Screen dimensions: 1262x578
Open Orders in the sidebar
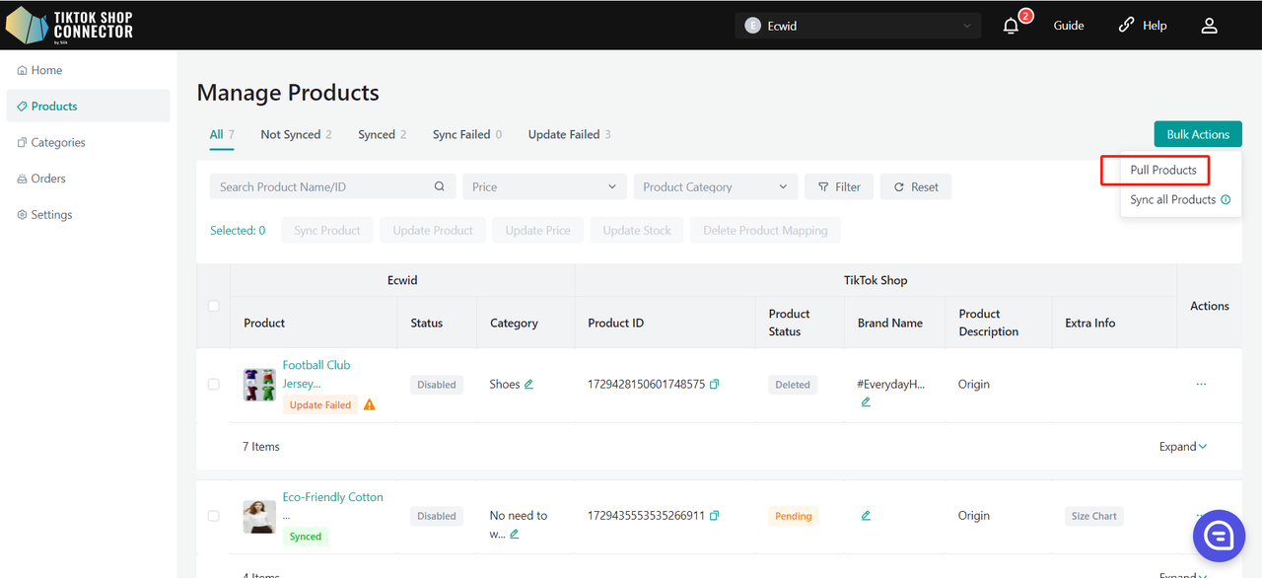(88, 179)
